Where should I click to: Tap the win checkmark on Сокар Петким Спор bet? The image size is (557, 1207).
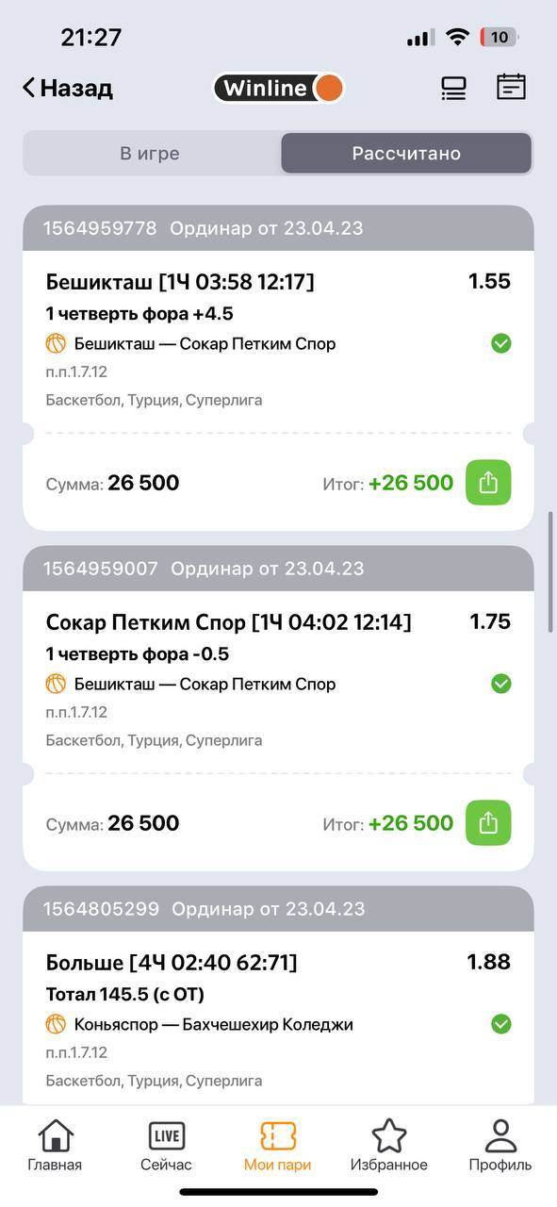click(501, 684)
